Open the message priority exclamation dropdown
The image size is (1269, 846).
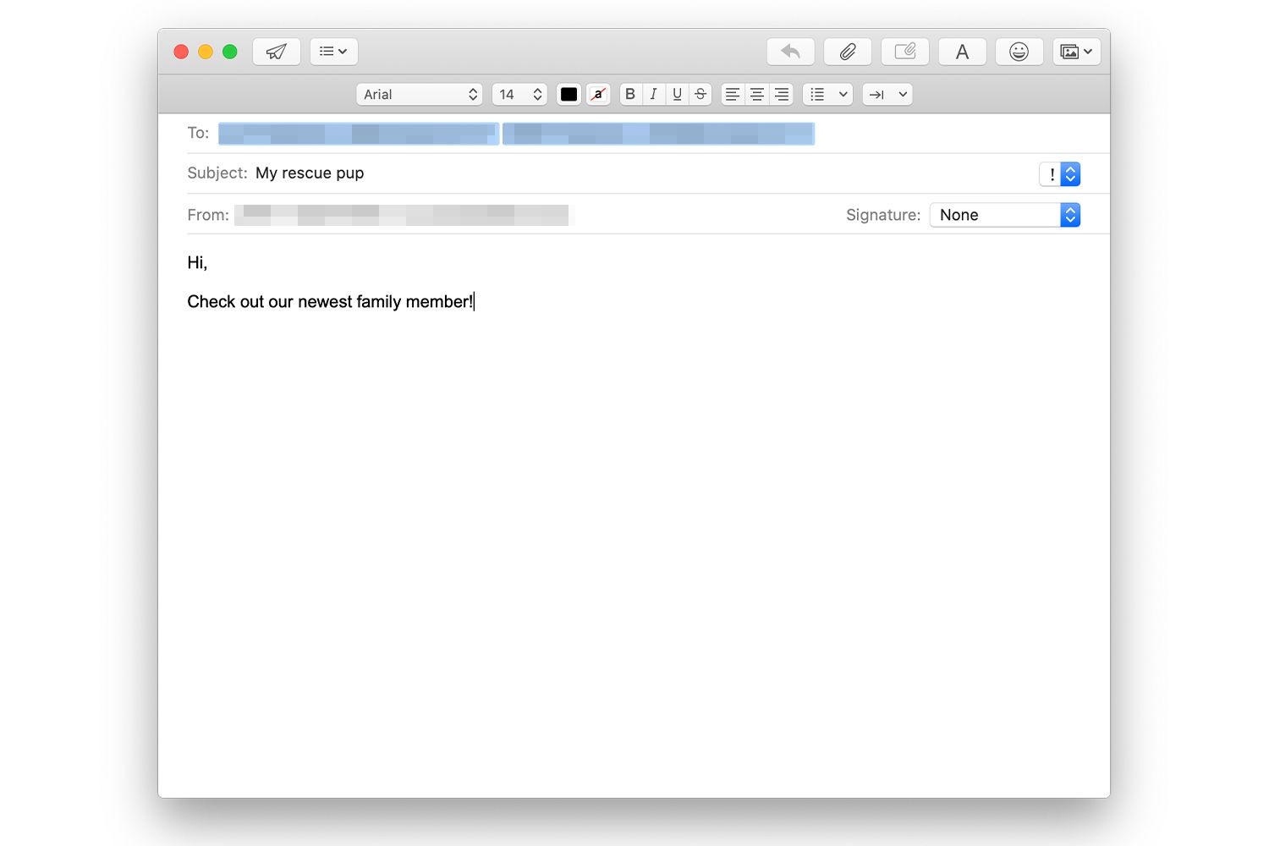tap(1060, 174)
